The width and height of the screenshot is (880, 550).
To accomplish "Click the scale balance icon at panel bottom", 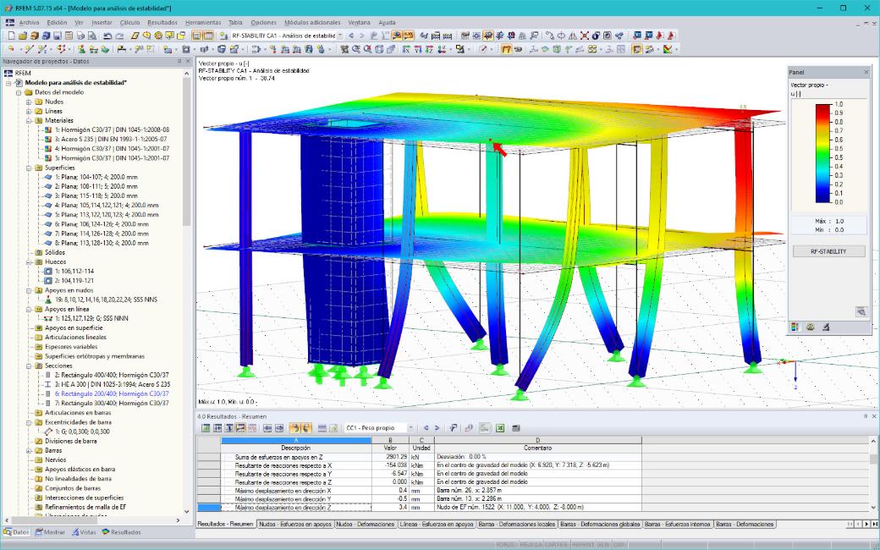I will (x=810, y=327).
